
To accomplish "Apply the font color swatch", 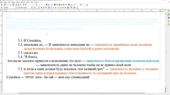I will [x=68, y=8].
